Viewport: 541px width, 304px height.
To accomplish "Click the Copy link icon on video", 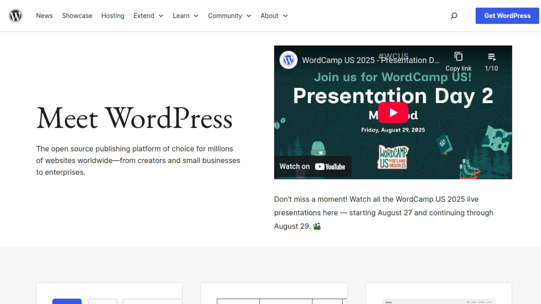I will [x=458, y=57].
